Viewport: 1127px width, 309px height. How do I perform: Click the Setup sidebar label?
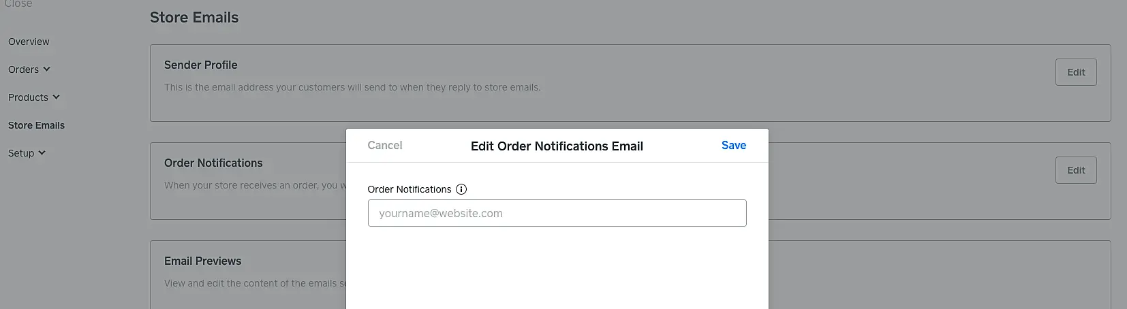pyautogui.click(x=21, y=153)
